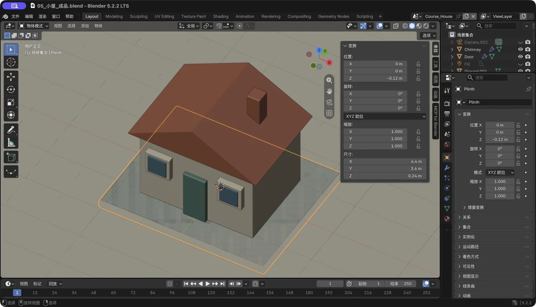Open the Shading workspace tab

coord(221,17)
